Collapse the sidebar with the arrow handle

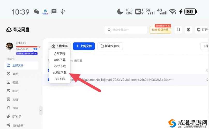41,110
